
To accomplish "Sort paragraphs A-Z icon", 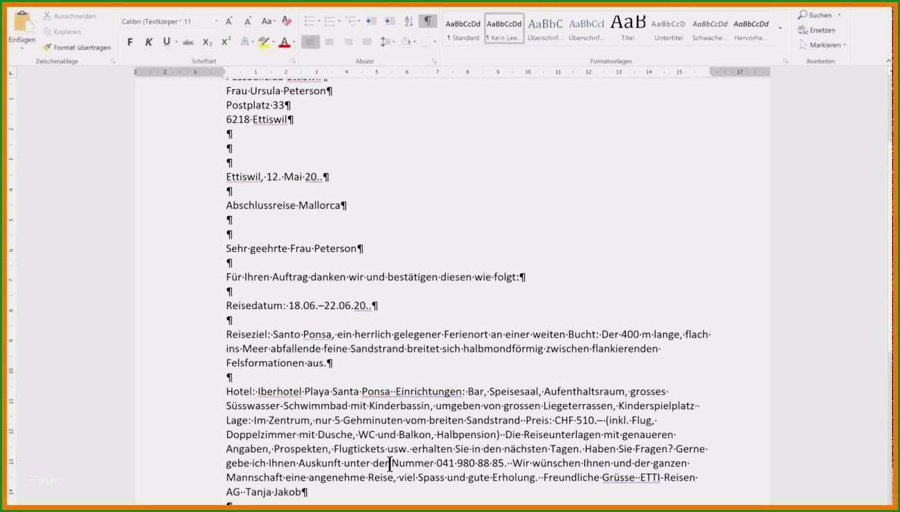I will (408, 21).
